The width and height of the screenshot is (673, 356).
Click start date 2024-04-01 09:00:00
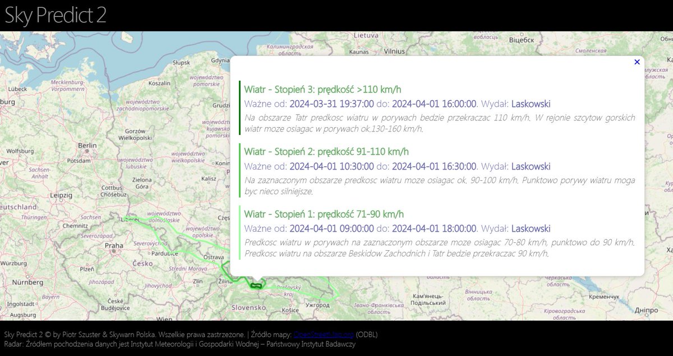pos(331,229)
